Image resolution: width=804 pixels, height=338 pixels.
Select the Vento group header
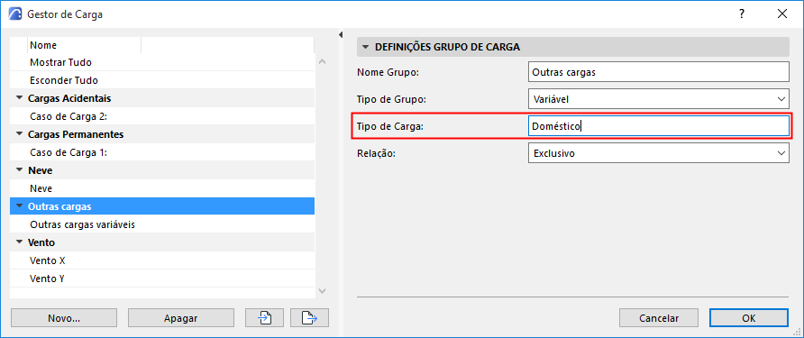pos(162,242)
